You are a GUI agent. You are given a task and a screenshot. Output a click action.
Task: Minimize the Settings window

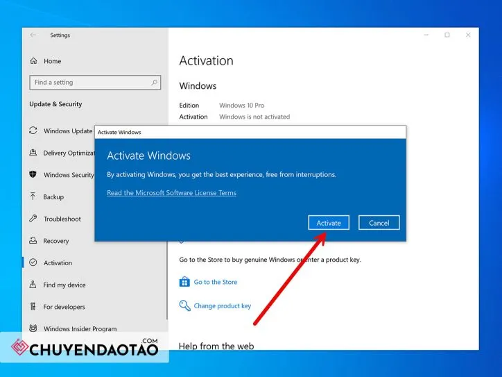click(426, 35)
